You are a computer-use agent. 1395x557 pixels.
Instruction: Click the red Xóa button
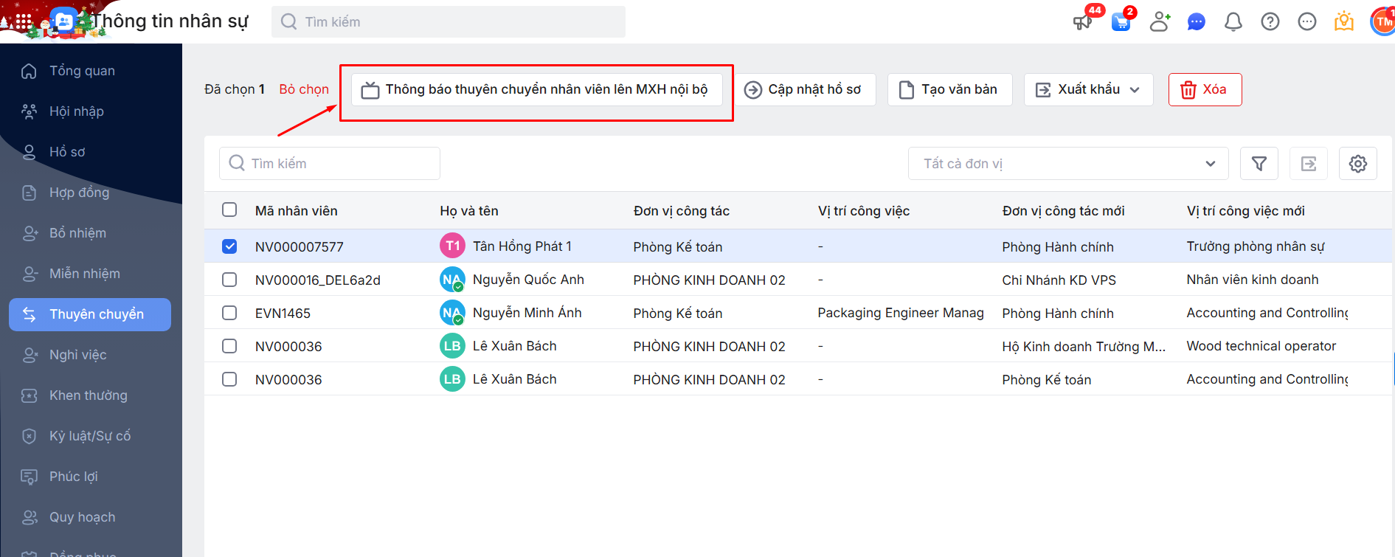click(x=1204, y=90)
